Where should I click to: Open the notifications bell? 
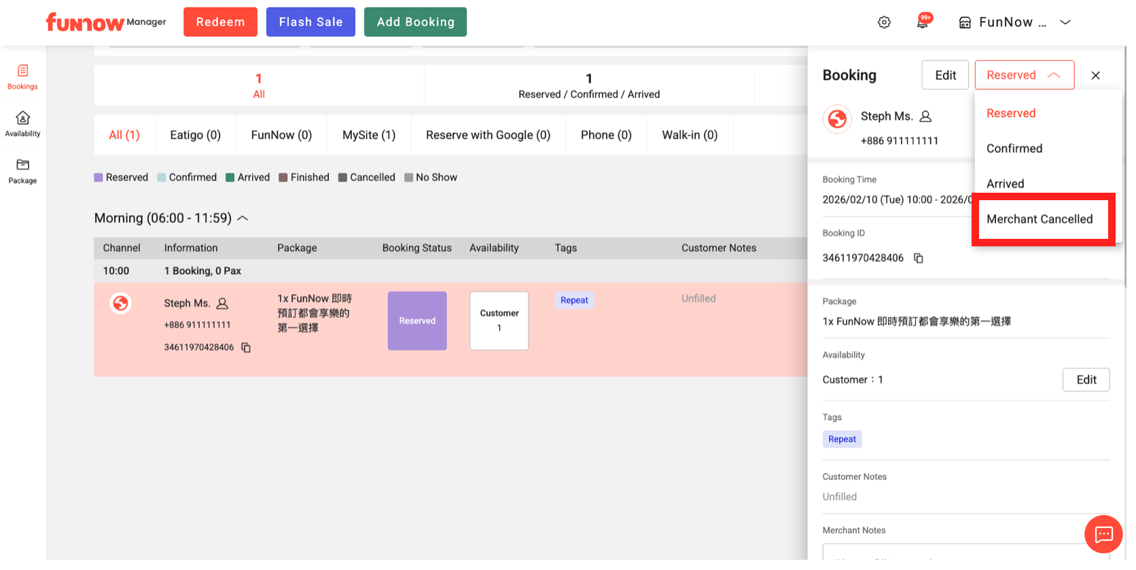pyautogui.click(x=922, y=22)
